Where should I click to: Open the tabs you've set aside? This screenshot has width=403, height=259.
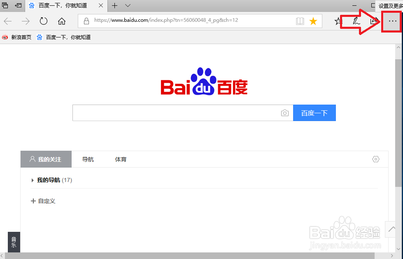[5, 5]
